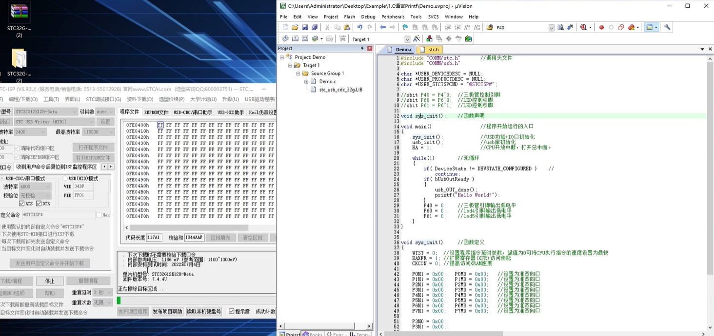
Task: Click the 读取本机硬盘号 button
Action: click(204, 312)
